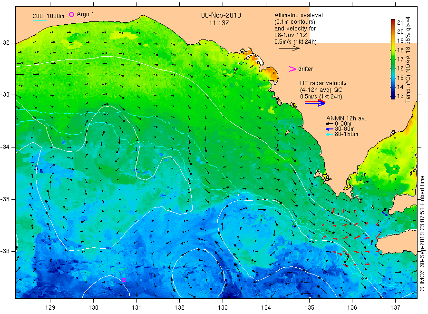Click the magenta Argo 1 legend circle
This screenshot has width=428, height=314.
(71, 14)
